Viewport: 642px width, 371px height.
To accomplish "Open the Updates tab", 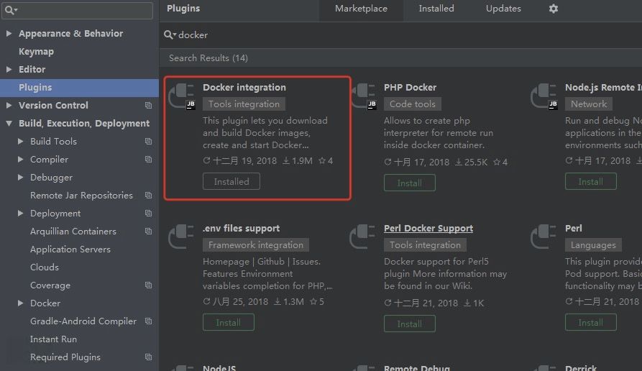I will pyautogui.click(x=503, y=9).
